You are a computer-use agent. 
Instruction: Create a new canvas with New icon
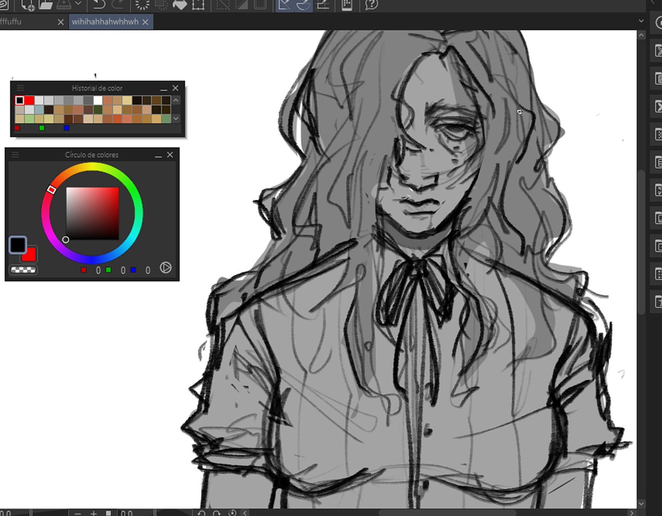coord(28,5)
